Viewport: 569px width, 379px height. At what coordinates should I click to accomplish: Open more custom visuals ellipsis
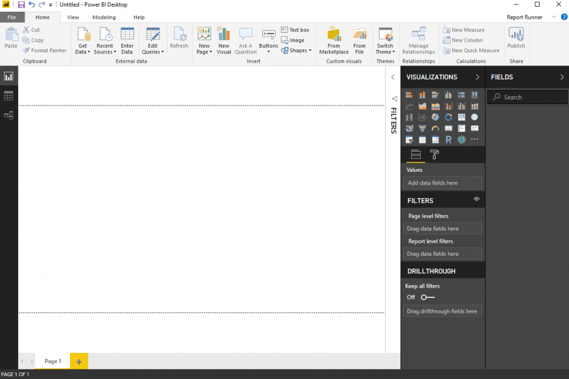point(475,139)
